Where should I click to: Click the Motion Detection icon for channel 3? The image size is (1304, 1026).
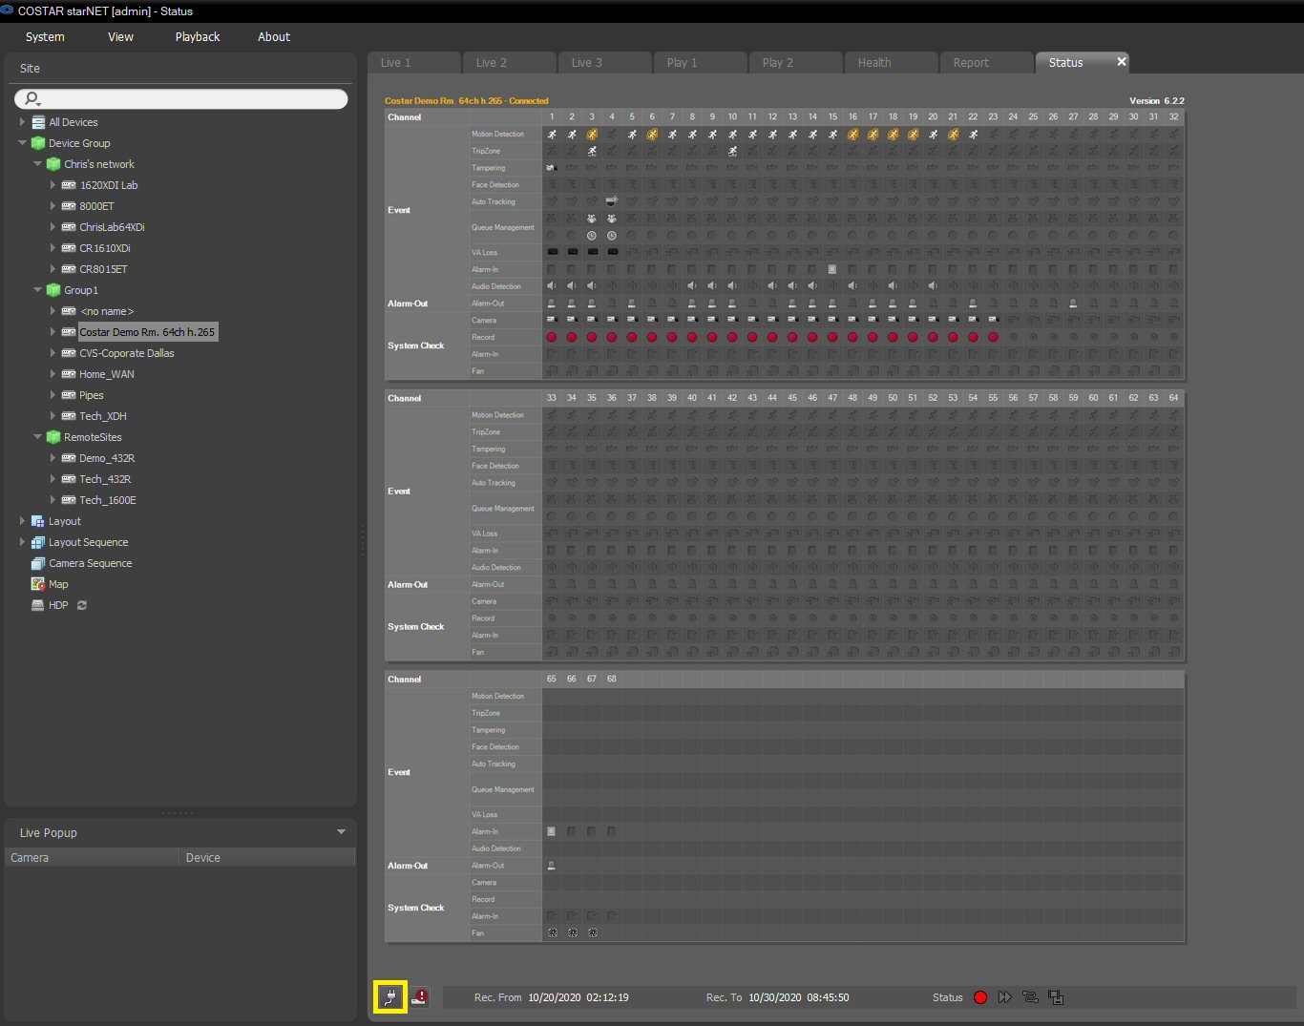[x=592, y=135]
